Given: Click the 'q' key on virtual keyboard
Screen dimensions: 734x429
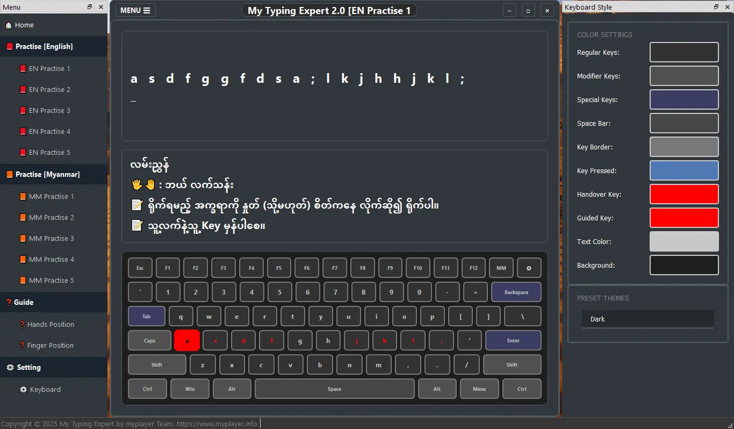Looking at the screenshot, I should [x=181, y=316].
